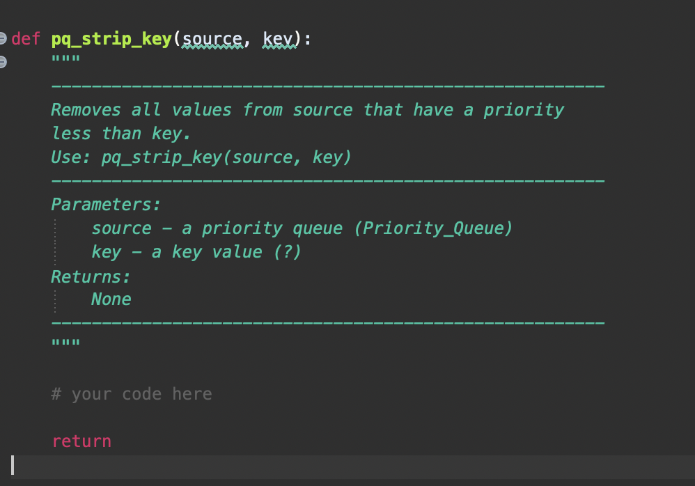Place cursor in the 'your code here' comment
Viewport: 695px width, 486px height.
(x=131, y=393)
